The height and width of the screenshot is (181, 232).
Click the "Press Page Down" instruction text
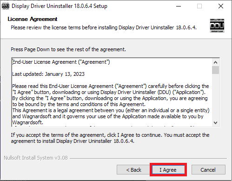tap(68, 49)
